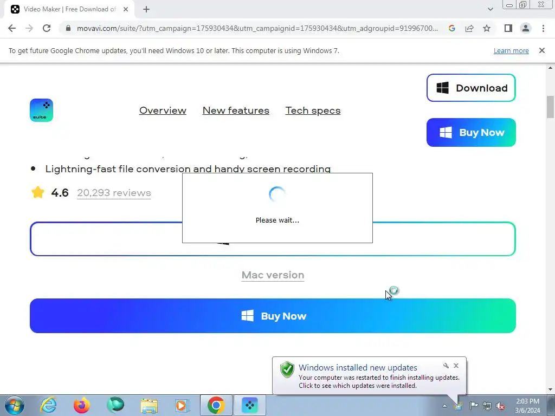Go to the New features section

pyautogui.click(x=236, y=110)
